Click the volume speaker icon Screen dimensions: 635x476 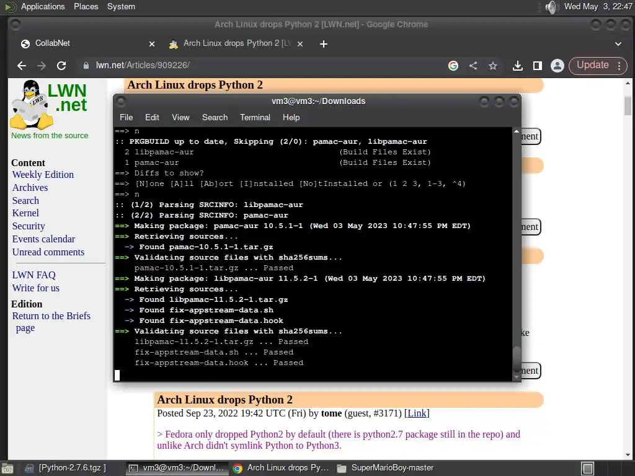pyautogui.click(x=551, y=7)
